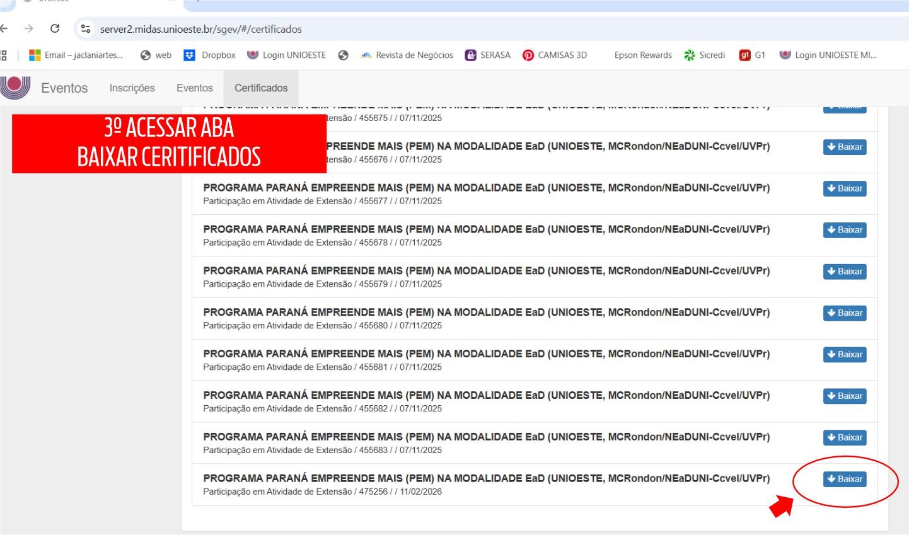Viewport: 909px width, 535px height.
Task: Switch to the Certificados tab
Action: point(261,88)
